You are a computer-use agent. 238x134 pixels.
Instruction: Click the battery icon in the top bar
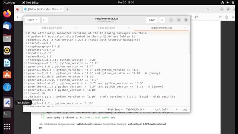[233, 3]
